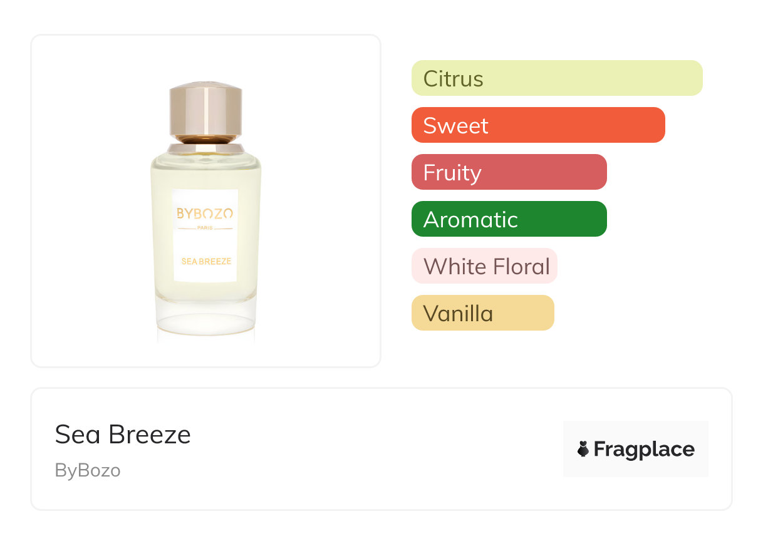Click the Fragplace wordmark text
This screenshot has height=541, width=763.
(644, 450)
